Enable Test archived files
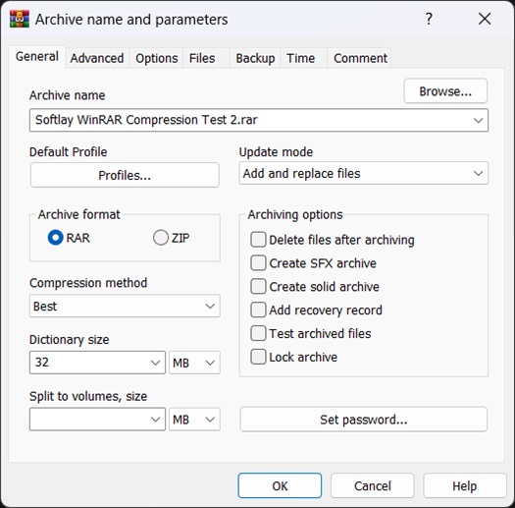 (258, 333)
